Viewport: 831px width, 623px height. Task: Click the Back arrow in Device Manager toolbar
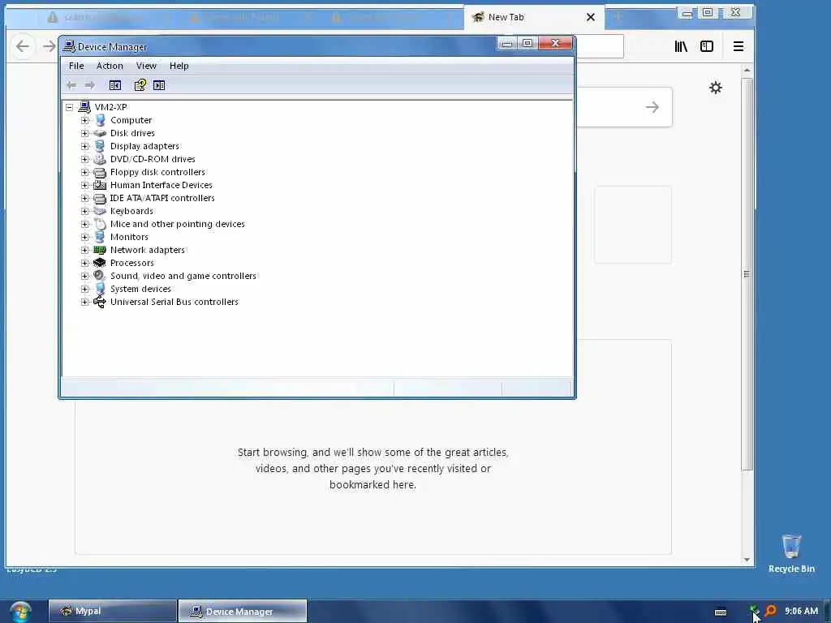71,85
